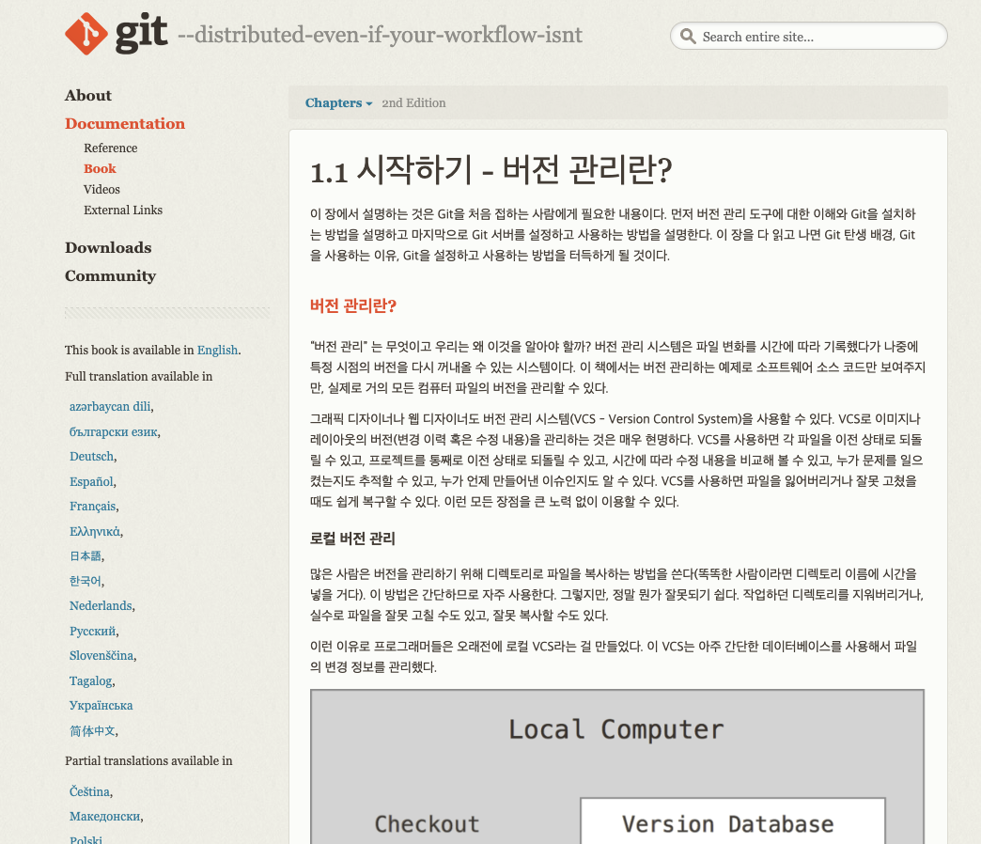
Task: Click the page title 1.1 시작하기
Action: pos(491,169)
